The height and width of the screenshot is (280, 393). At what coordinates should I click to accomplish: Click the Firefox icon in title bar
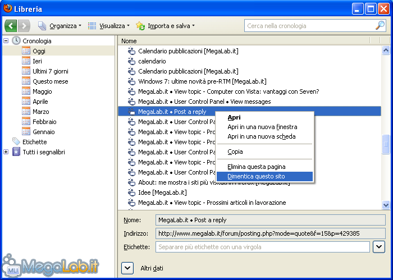coord(7,8)
